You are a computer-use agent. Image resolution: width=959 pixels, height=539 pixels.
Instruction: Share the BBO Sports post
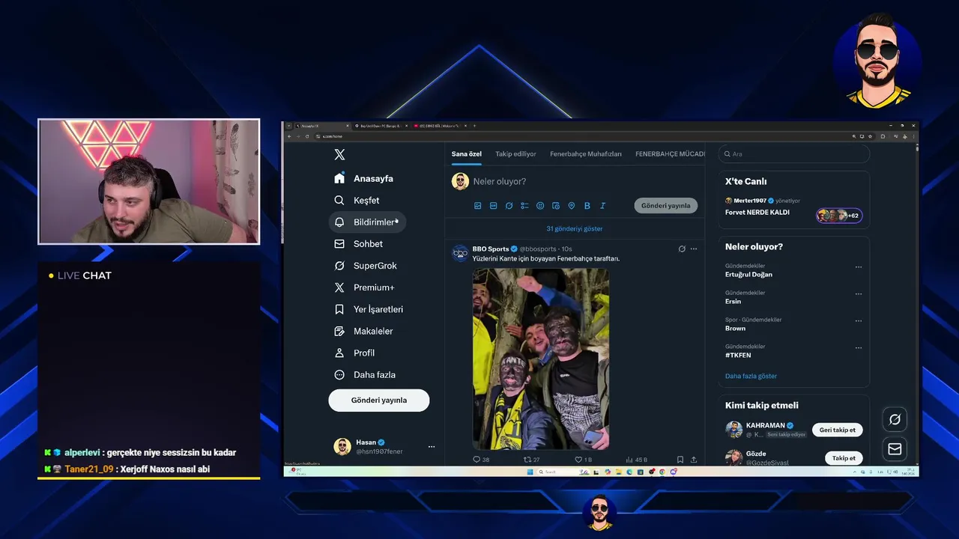694,460
